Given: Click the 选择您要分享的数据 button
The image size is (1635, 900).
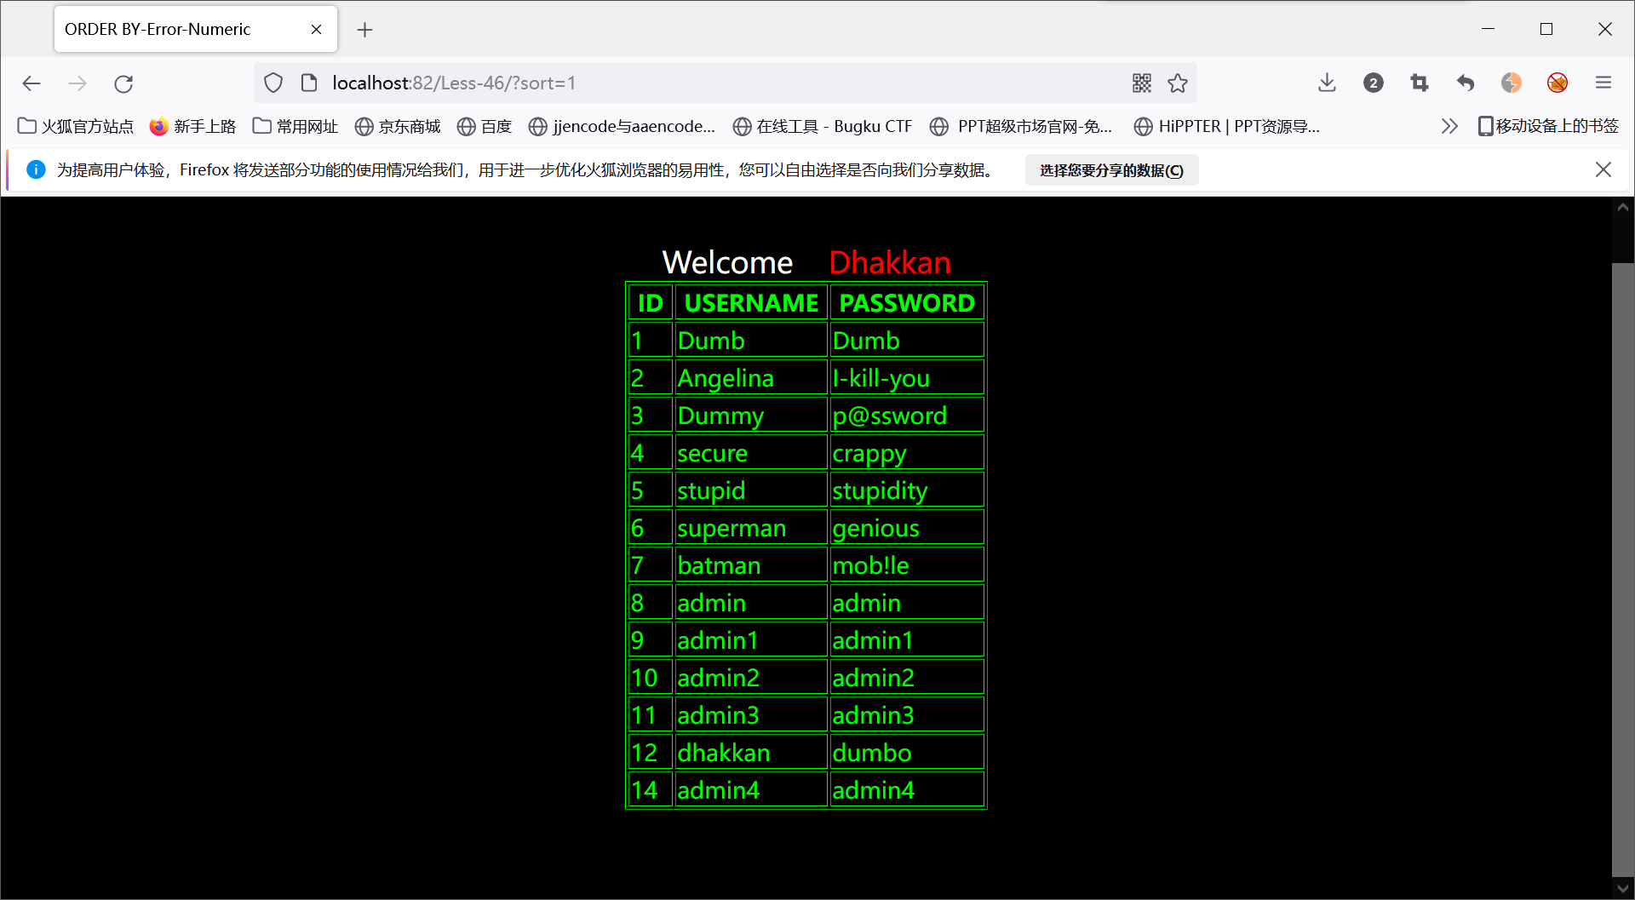Looking at the screenshot, I should pos(1110,169).
